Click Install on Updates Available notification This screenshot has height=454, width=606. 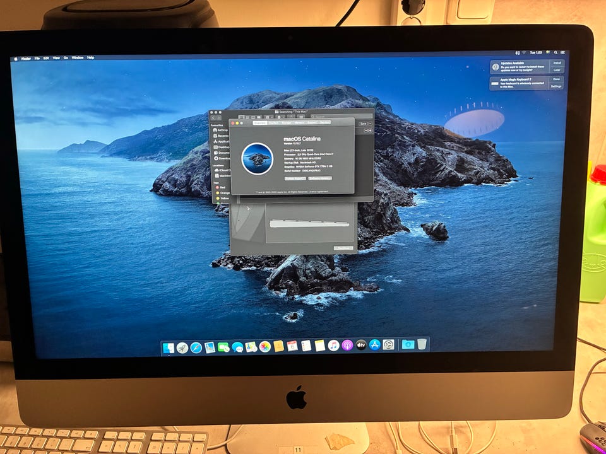click(x=557, y=62)
